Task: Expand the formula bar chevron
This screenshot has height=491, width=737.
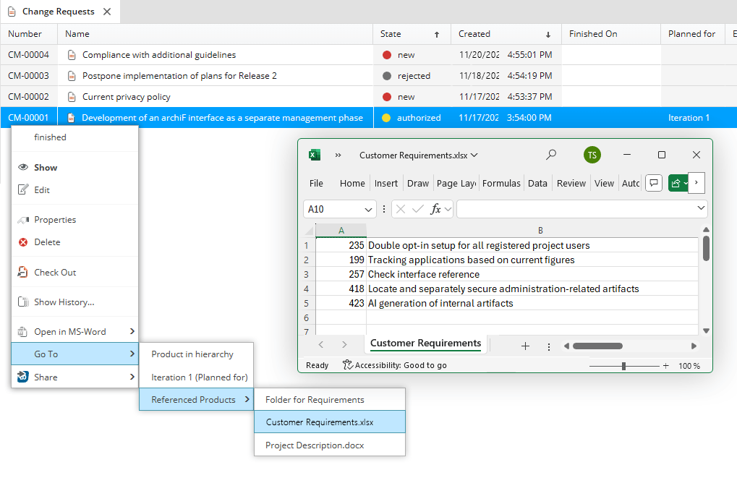Action: pos(699,208)
